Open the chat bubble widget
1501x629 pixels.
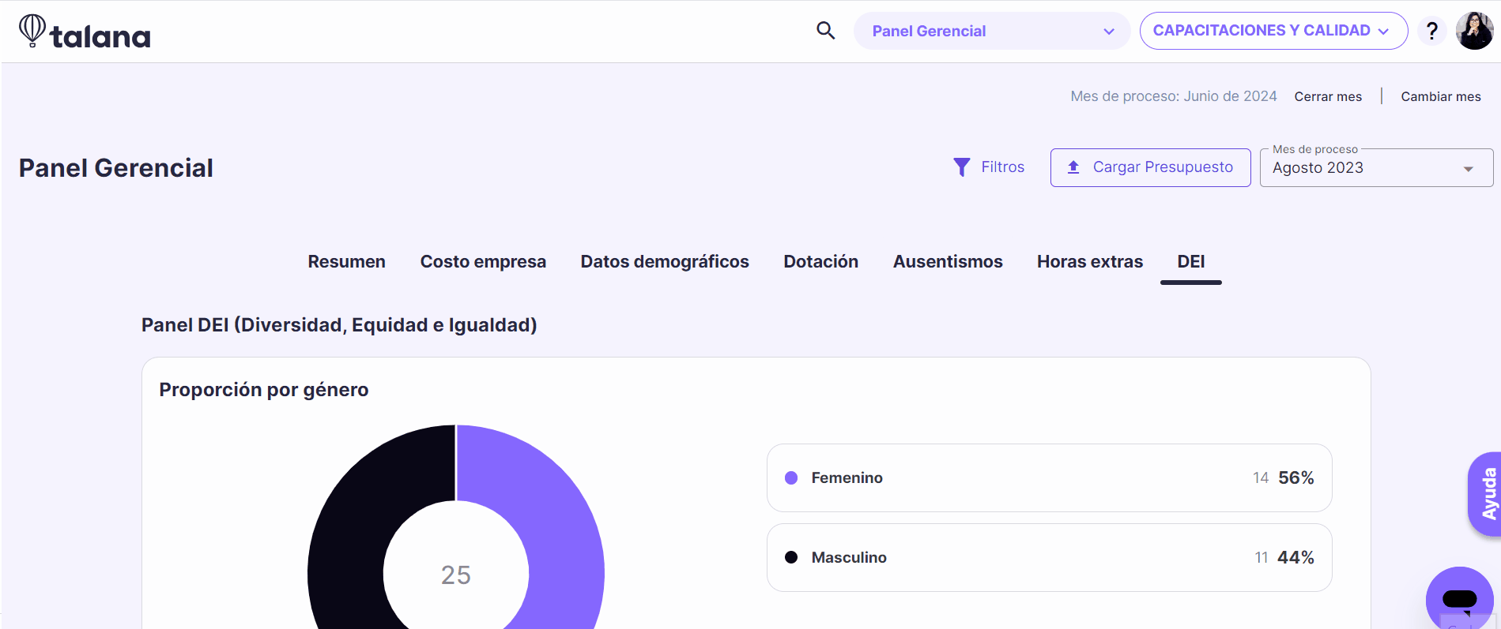[1459, 600]
